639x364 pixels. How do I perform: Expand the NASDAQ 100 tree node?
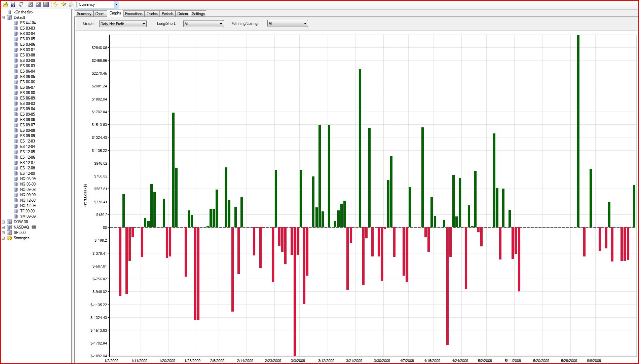point(3,227)
